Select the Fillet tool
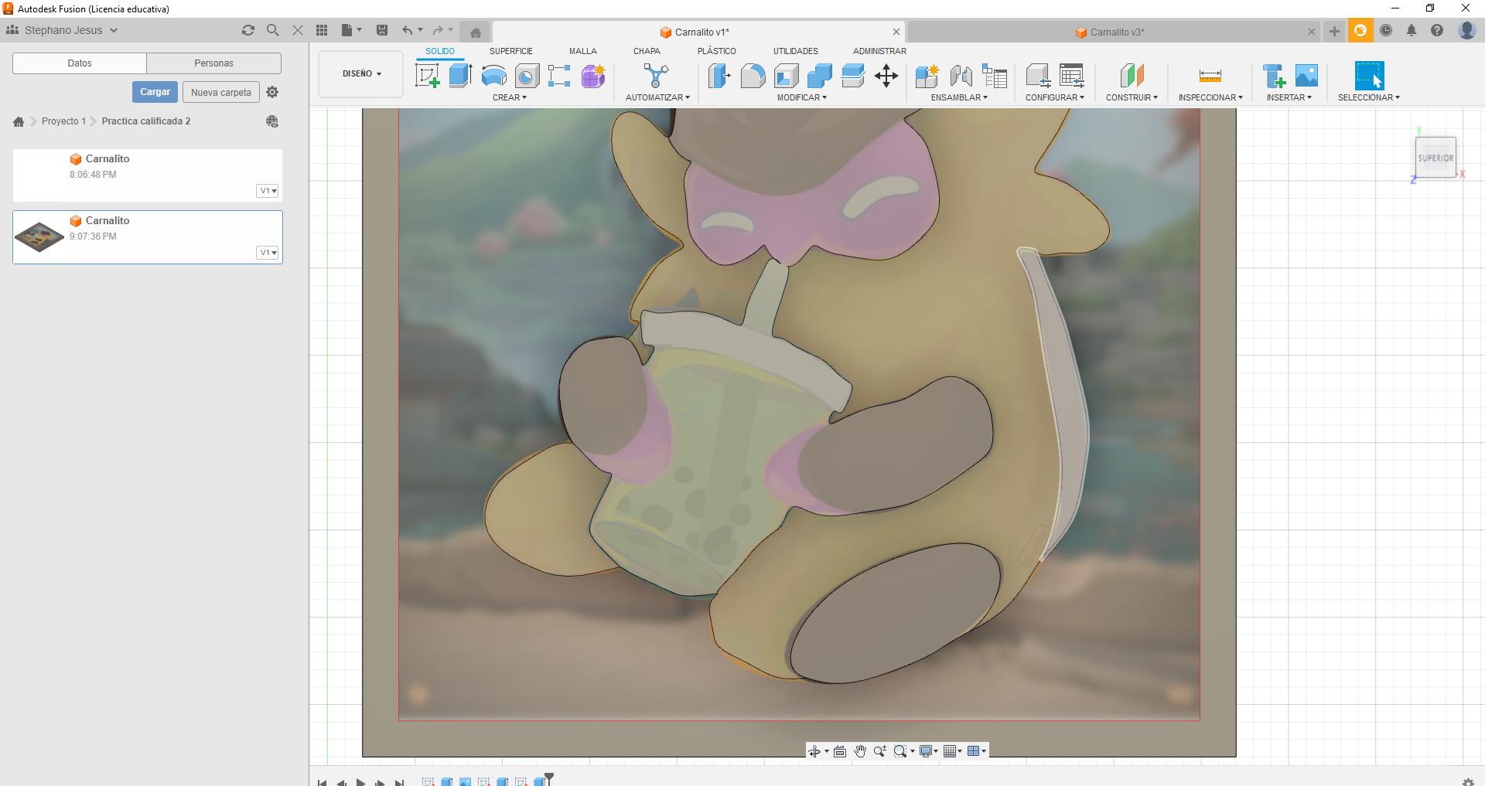 753,76
